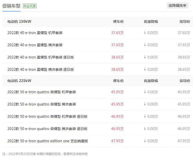Image resolution: width=193 pixels, height=160 pixels.
Task: Open 40 e-tron 星耀型 锦衣套装 逐日版 link
Action: 41,70
